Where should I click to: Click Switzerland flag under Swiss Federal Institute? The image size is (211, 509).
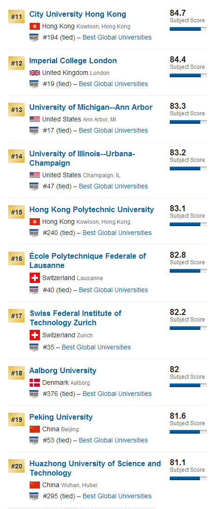pyautogui.click(x=35, y=335)
